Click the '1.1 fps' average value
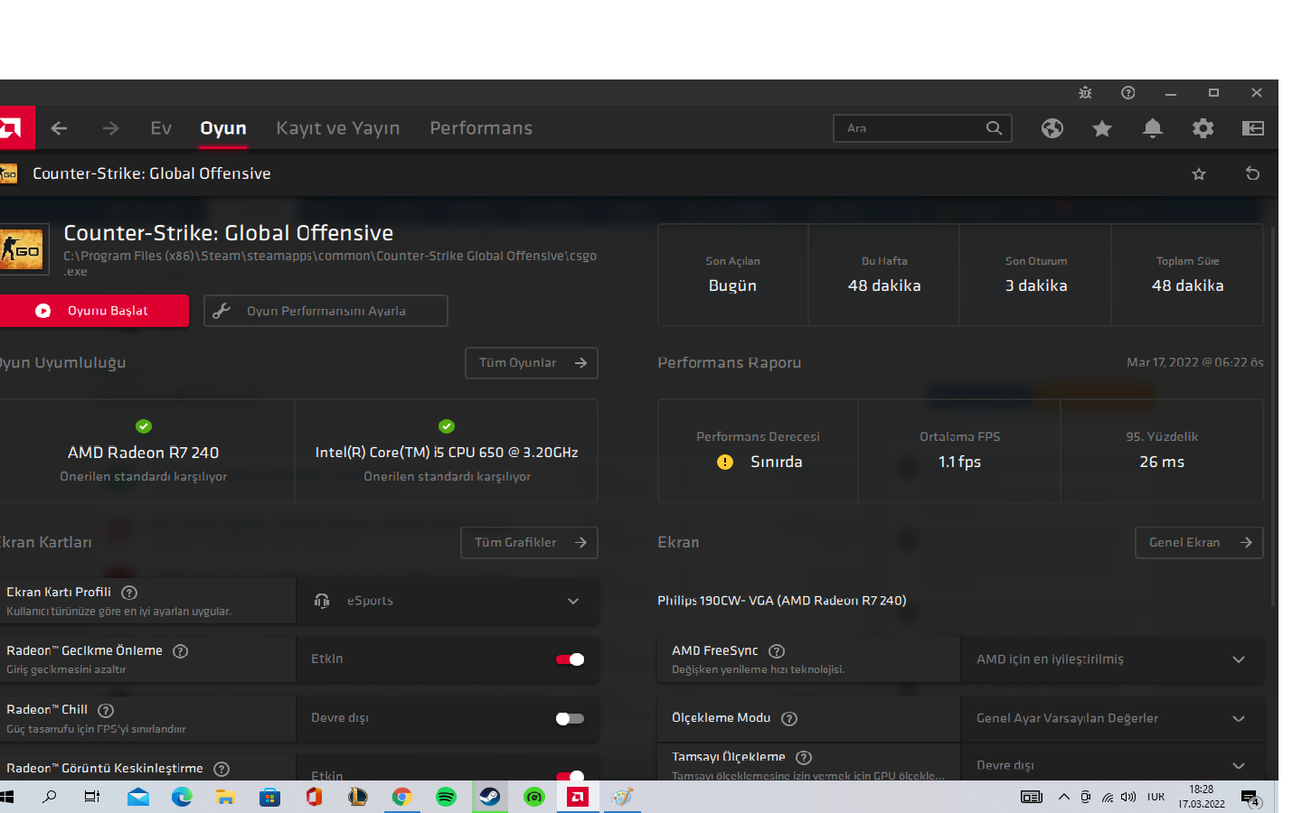Image resolution: width=1302 pixels, height=813 pixels. point(959,462)
